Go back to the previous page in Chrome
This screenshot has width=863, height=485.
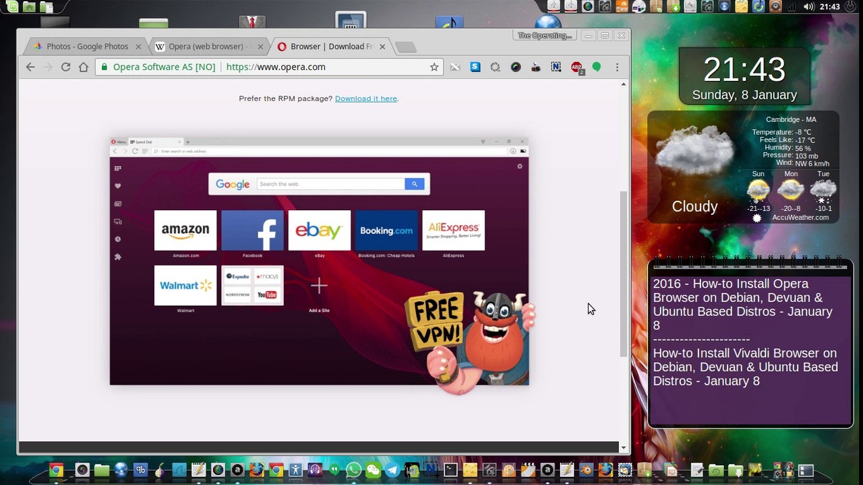pos(30,67)
